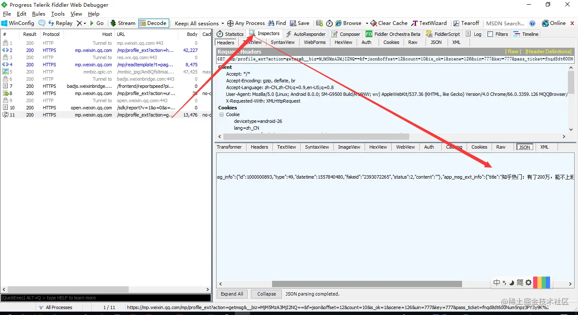Select session 5 mmbiz.qpic.cn image row
578x315 pixels.
click(x=106, y=72)
